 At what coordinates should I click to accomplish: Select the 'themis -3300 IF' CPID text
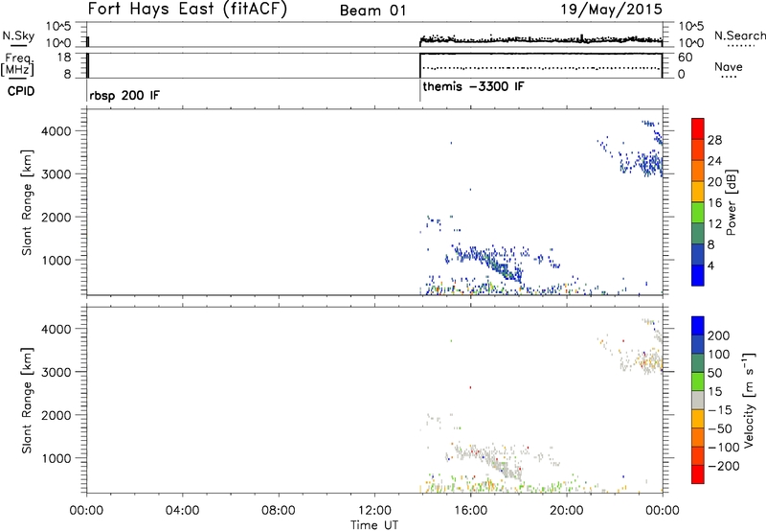tap(473, 87)
